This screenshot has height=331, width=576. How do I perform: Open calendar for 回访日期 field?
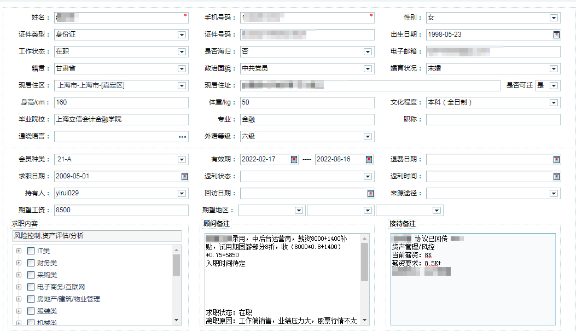(x=370, y=193)
